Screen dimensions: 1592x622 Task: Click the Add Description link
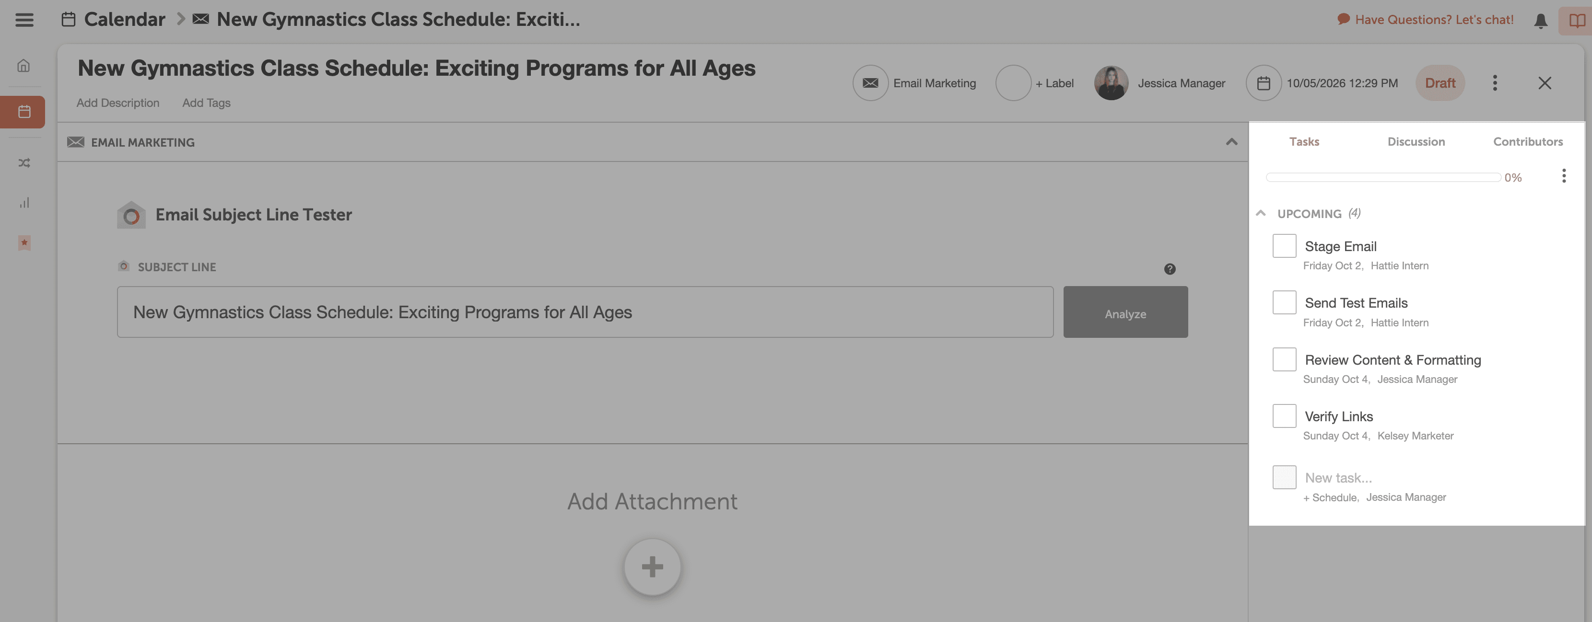pyautogui.click(x=117, y=103)
